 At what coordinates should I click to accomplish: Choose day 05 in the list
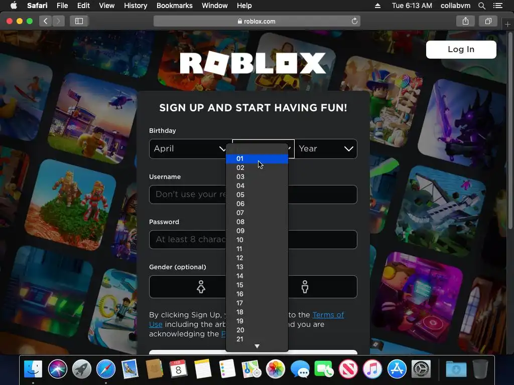[x=257, y=195]
